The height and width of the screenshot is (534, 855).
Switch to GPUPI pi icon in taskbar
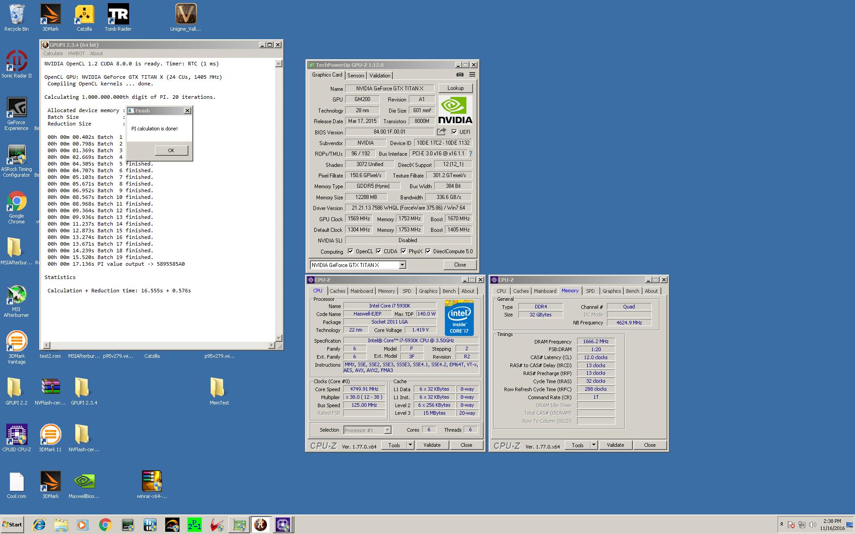click(x=261, y=525)
